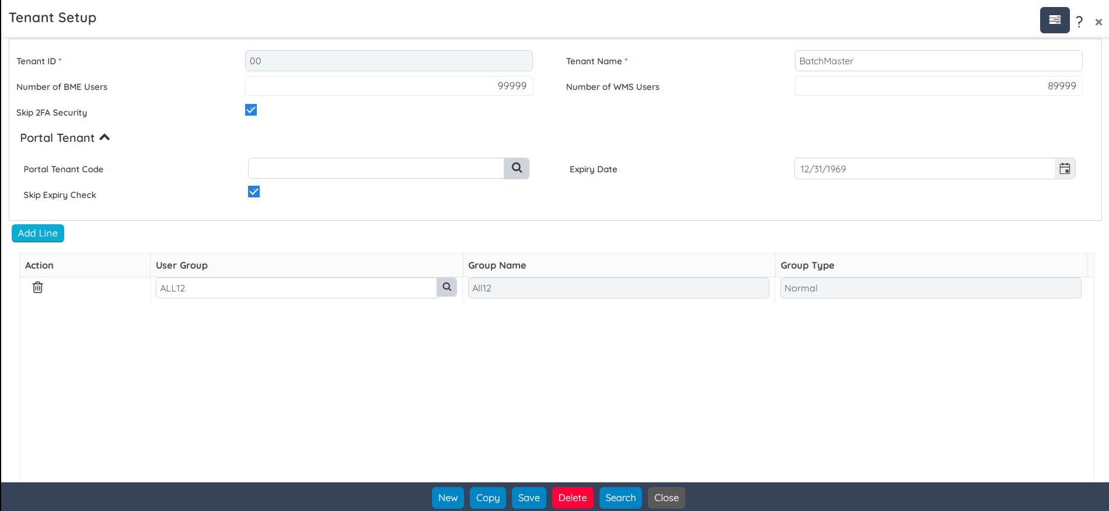
Task: Uncheck the Skip Expiry Check checkbox
Action: click(254, 192)
